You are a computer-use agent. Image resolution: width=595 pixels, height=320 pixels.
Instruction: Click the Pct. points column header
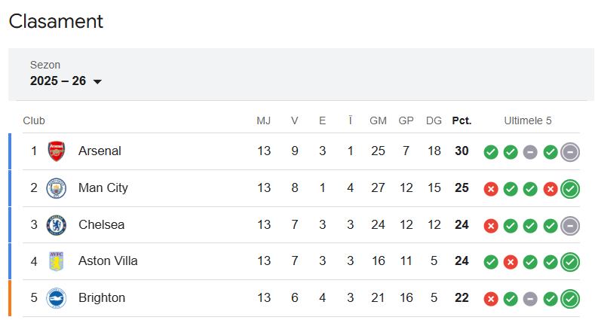pyautogui.click(x=462, y=120)
